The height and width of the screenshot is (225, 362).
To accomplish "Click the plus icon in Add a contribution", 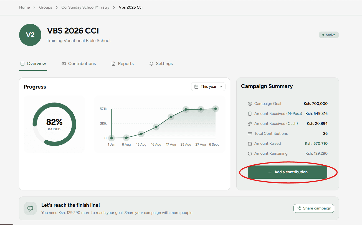I will 270,172.
